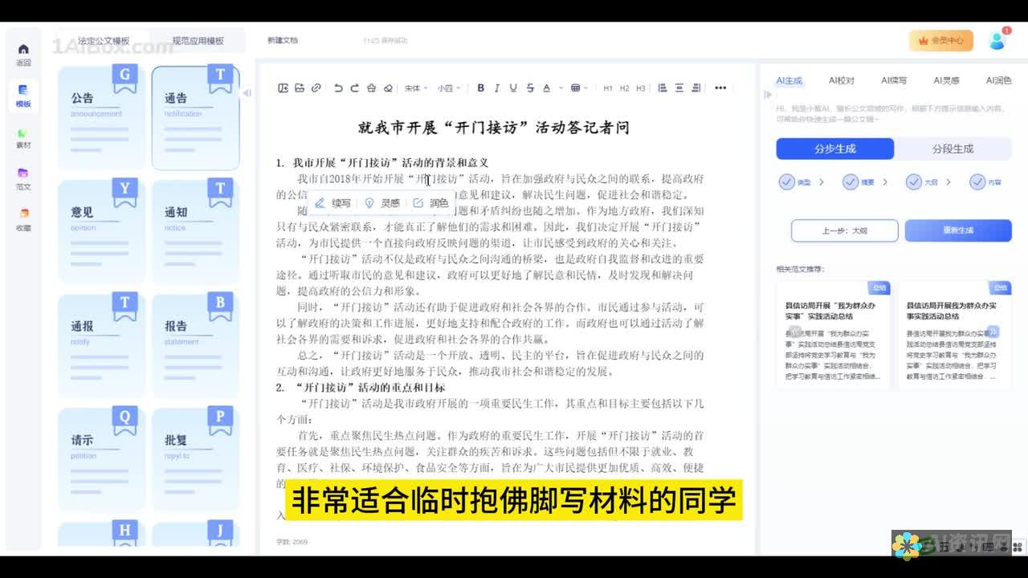Choose 续写 in the floating text menu
Image resolution: width=1028 pixels, height=578 pixels.
[333, 203]
